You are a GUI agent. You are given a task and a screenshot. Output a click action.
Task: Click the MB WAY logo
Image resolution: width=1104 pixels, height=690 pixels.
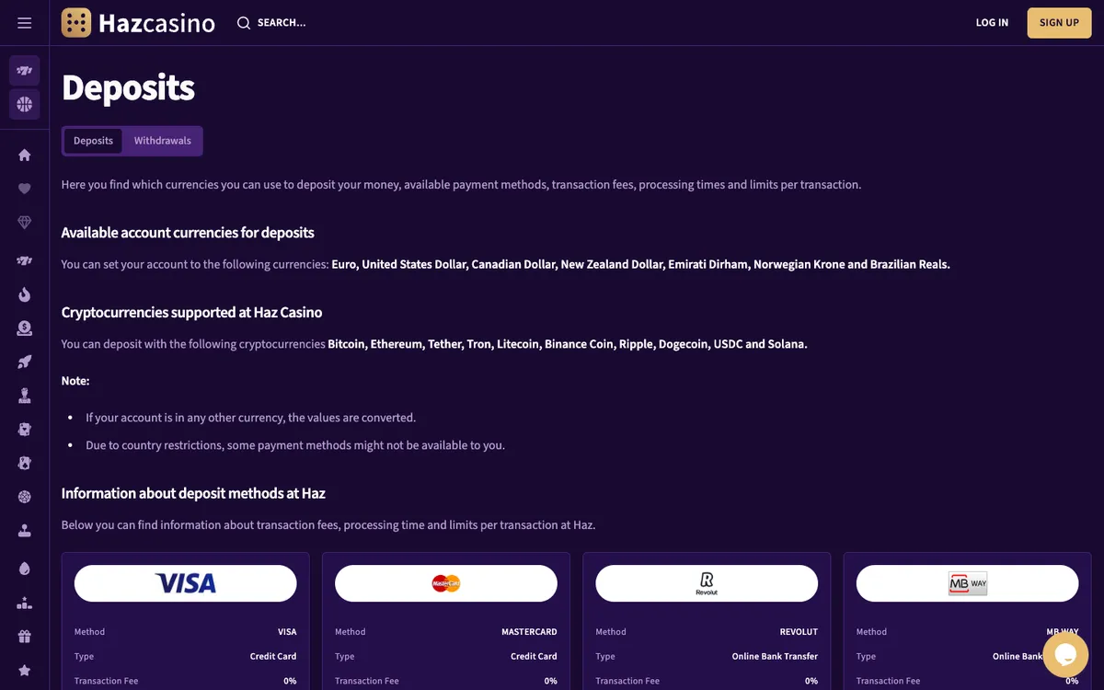[x=968, y=583]
